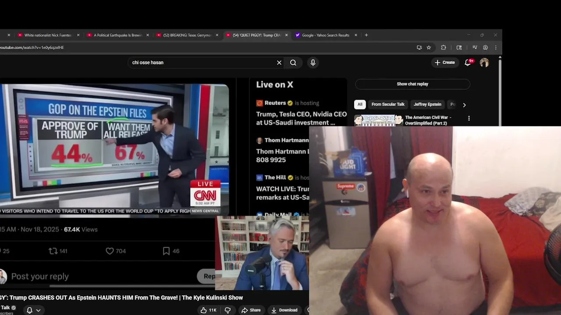Image resolution: width=561 pixels, height=315 pixels.
Task: Bookmark this page with the star icon
Action: [x=429, y=47]
